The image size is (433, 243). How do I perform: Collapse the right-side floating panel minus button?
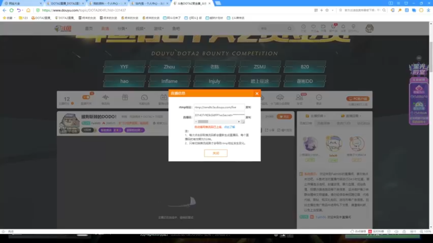419,58
